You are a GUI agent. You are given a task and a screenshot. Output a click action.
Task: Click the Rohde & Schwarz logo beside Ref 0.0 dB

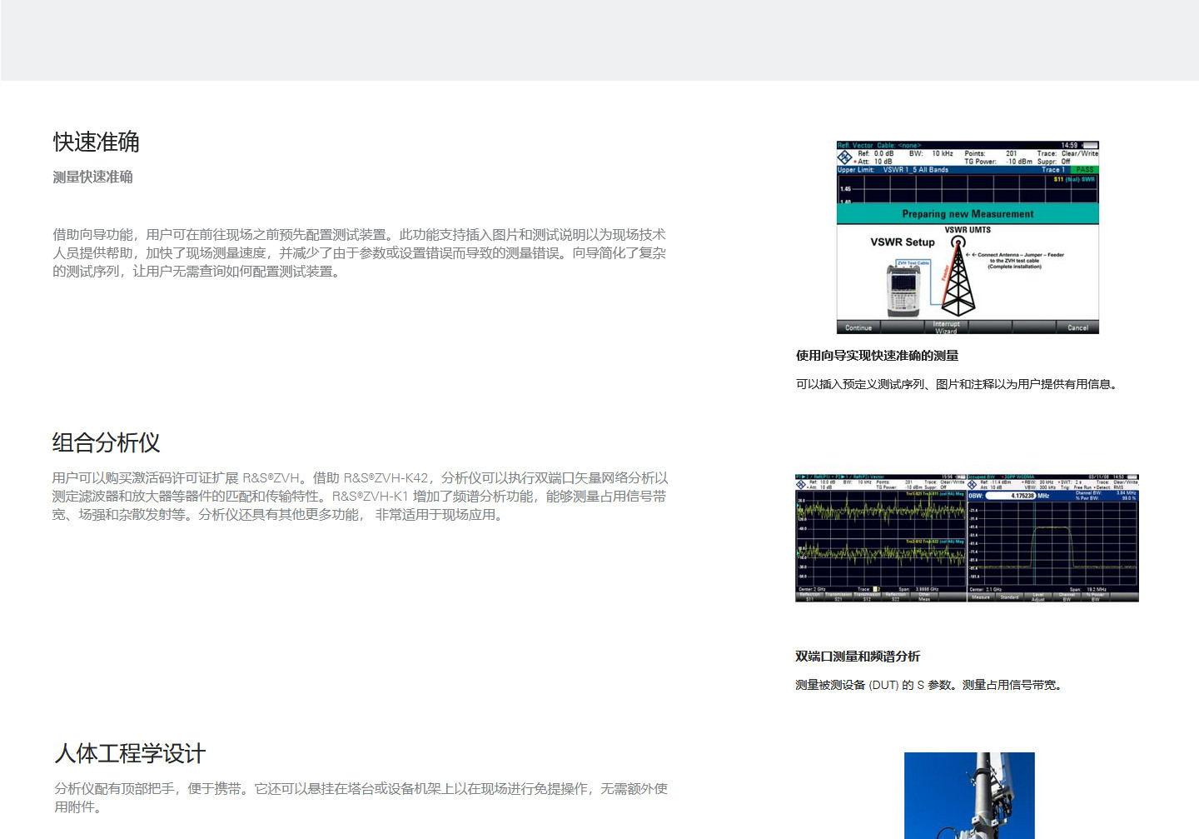tap(845, 157)
